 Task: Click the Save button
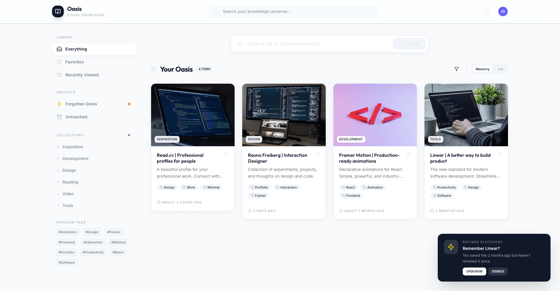409,44
